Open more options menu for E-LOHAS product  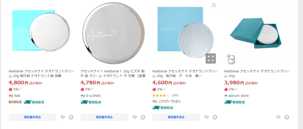click(x=143, y=117)
